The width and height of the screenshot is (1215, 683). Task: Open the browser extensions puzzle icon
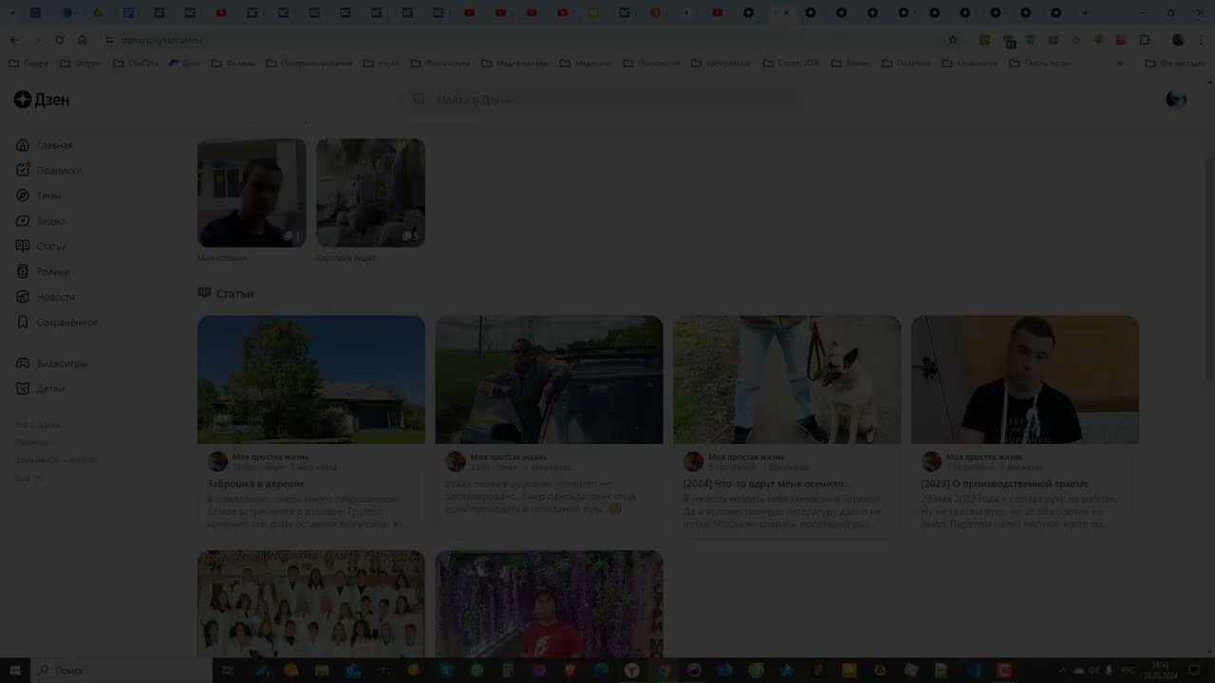click(1145, 40)
